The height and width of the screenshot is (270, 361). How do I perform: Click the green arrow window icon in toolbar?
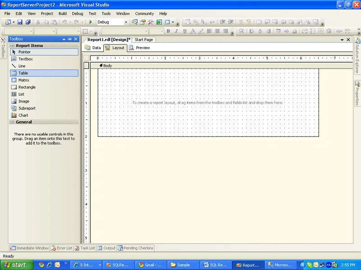(x=159, y=22)
